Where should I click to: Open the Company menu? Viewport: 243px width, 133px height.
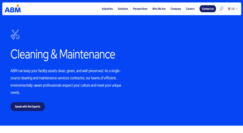(176, 9)
